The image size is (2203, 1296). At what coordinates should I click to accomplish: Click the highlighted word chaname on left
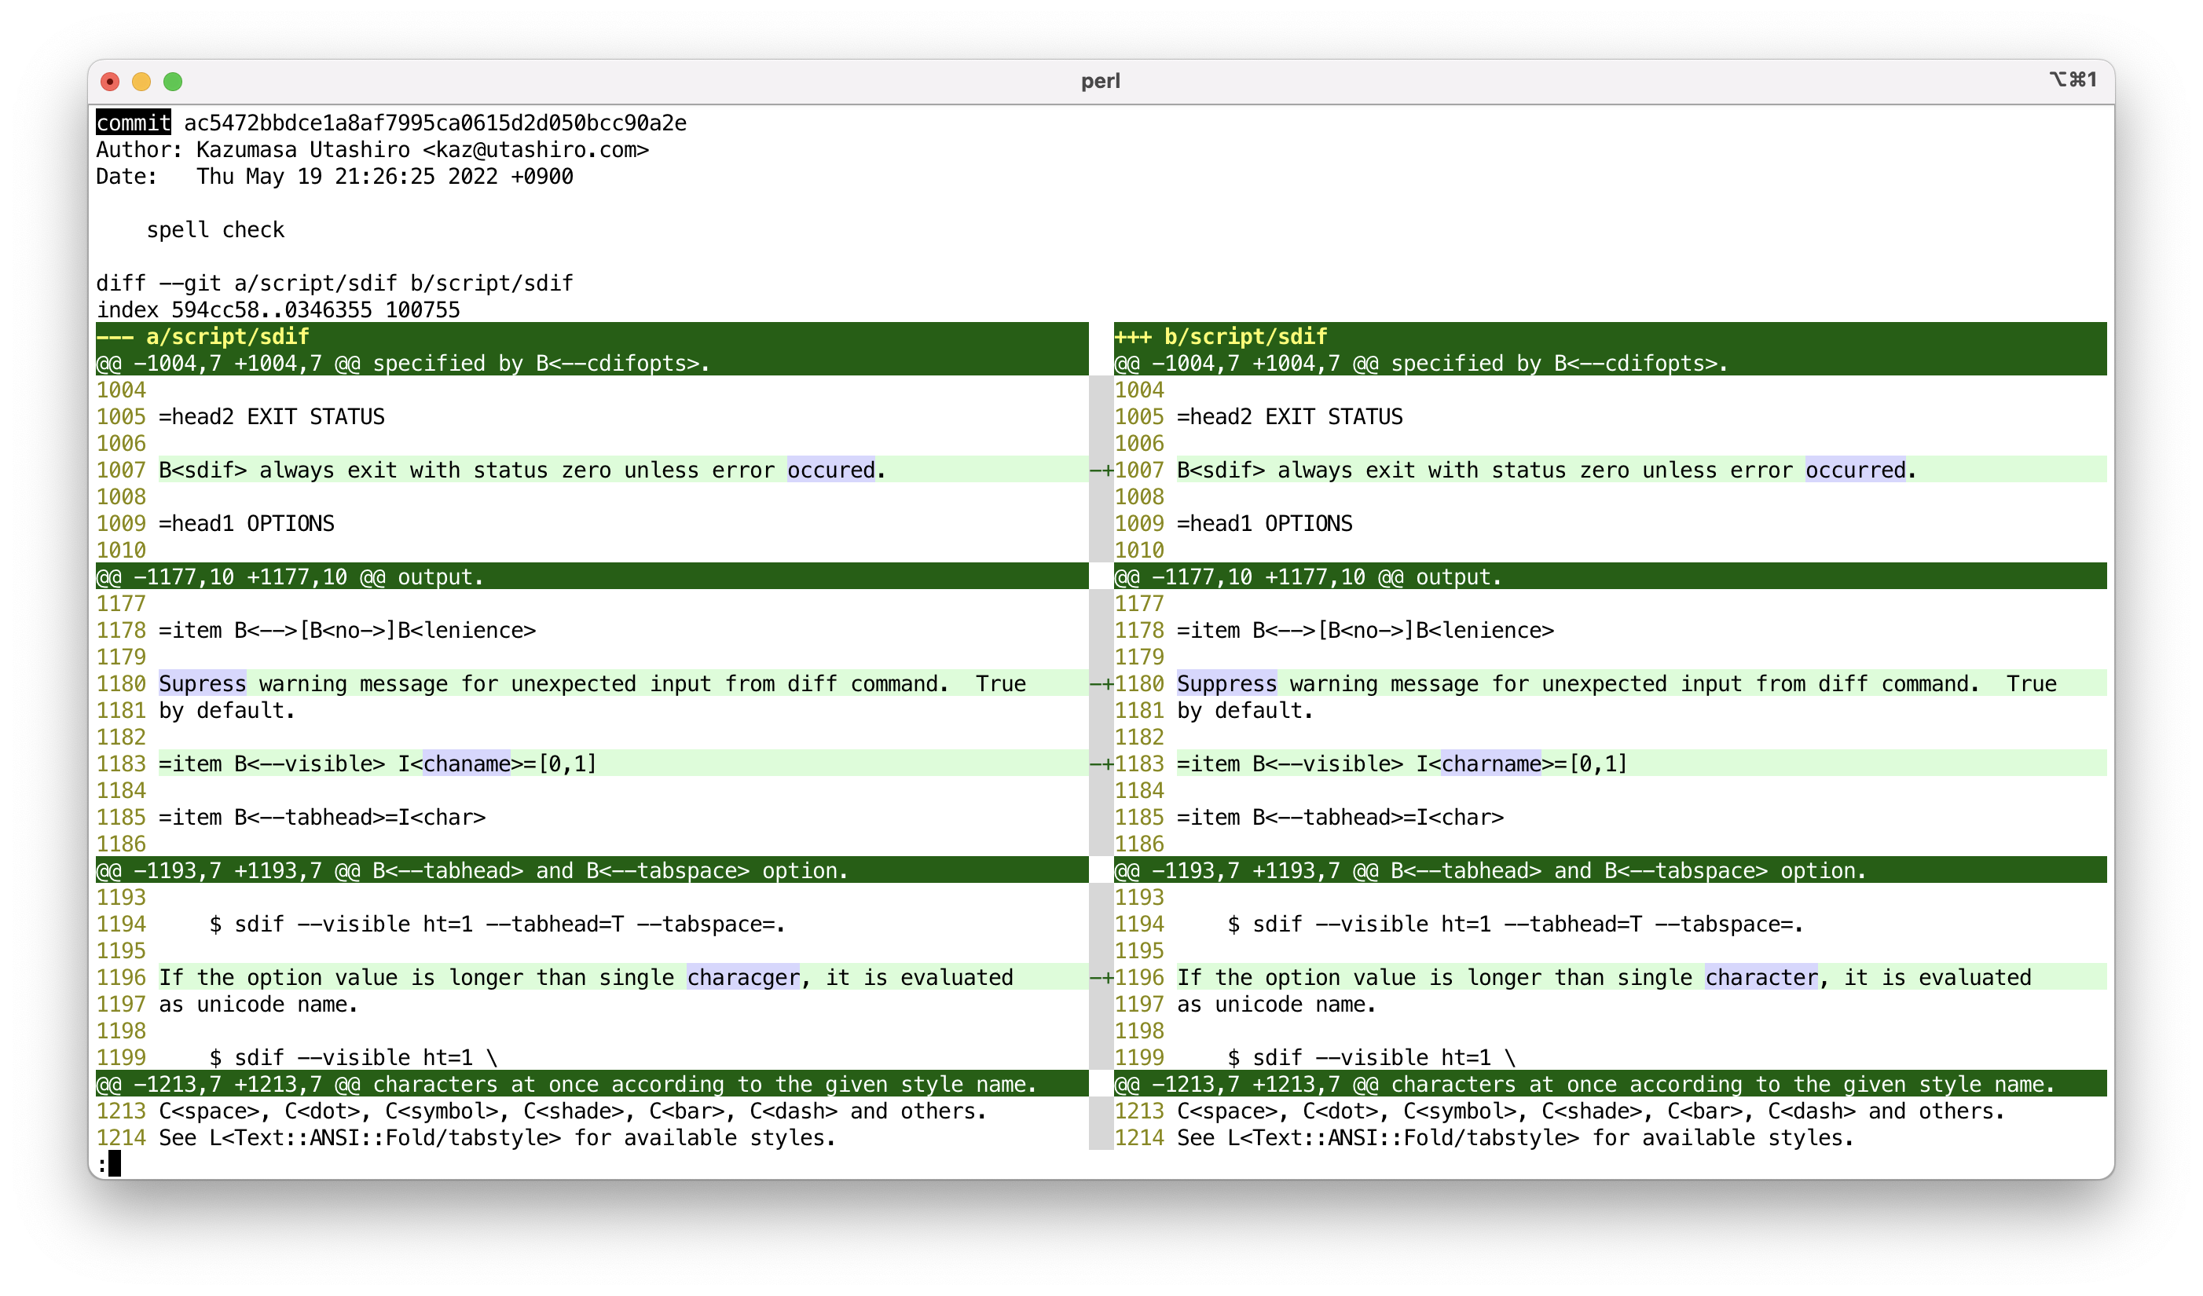click(467, 763)
